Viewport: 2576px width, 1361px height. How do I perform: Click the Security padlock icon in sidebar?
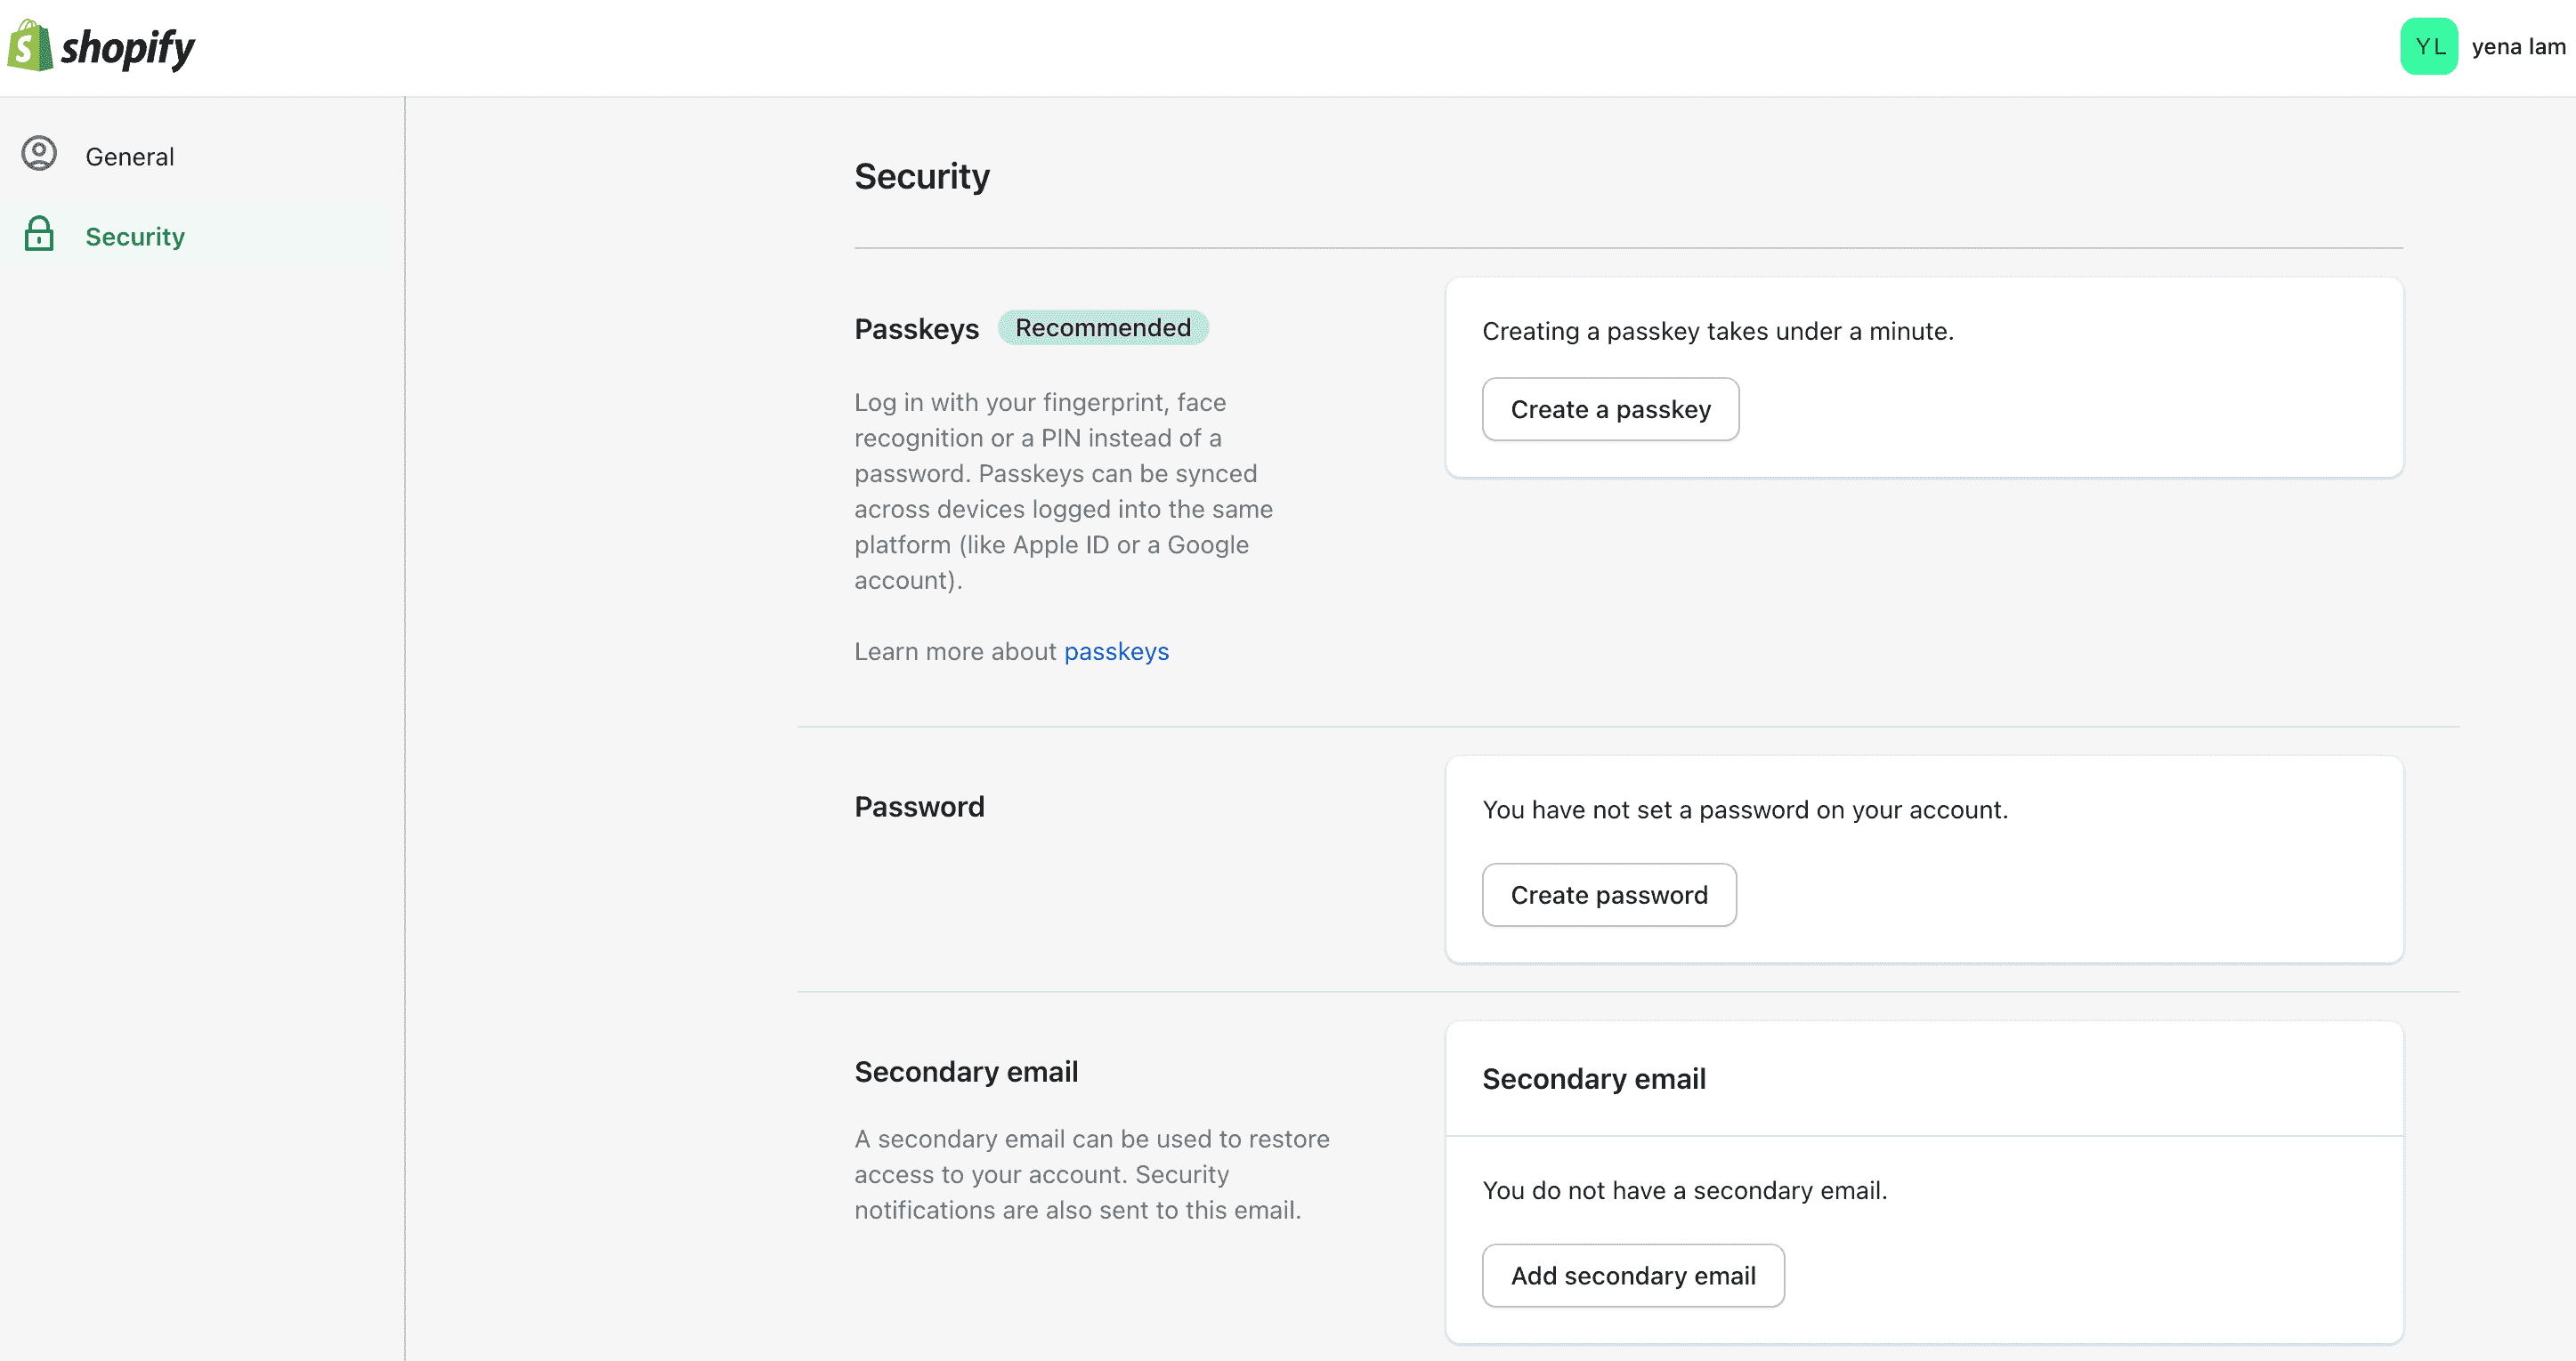tap(39, 234)
